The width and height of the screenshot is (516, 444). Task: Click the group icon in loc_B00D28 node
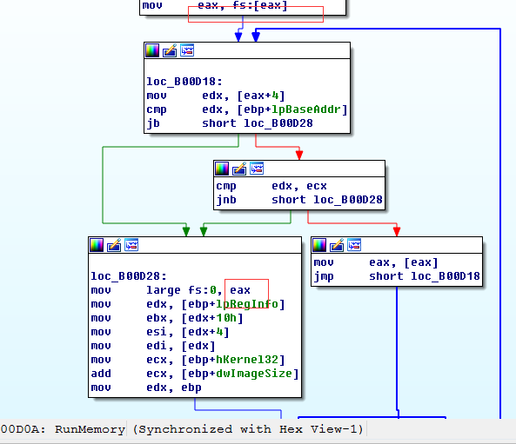(x=131, y=245)
